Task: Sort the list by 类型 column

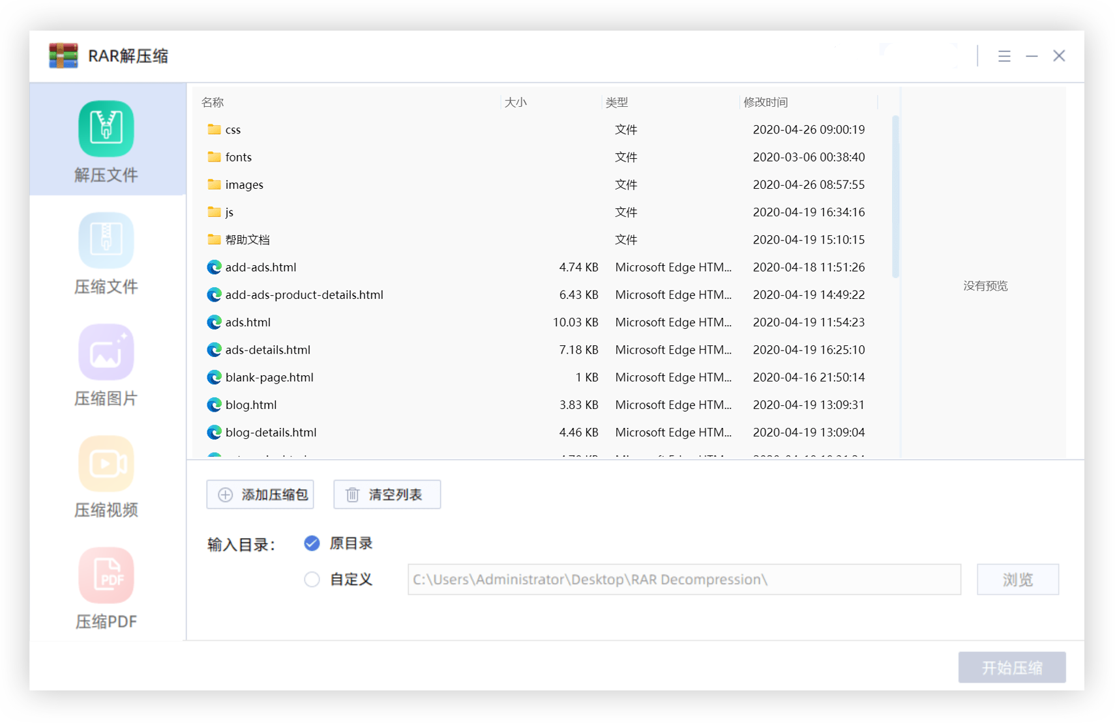Action: click(617, 102)
